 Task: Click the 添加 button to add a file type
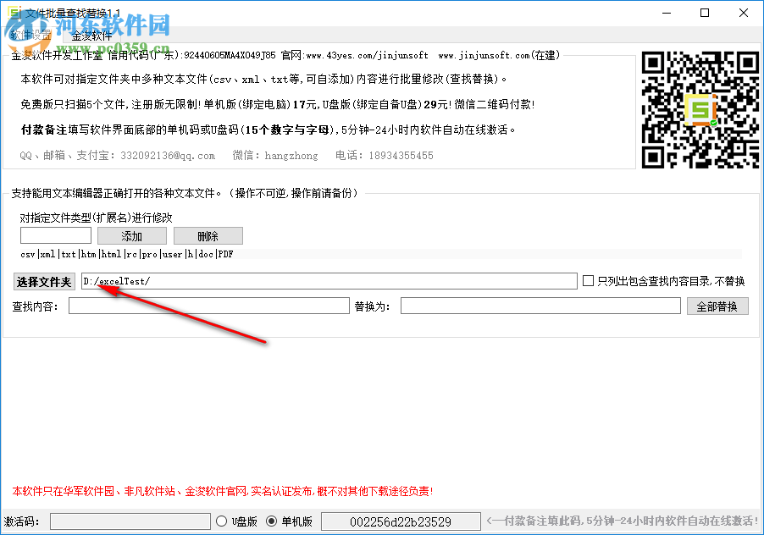coord(131,235)
